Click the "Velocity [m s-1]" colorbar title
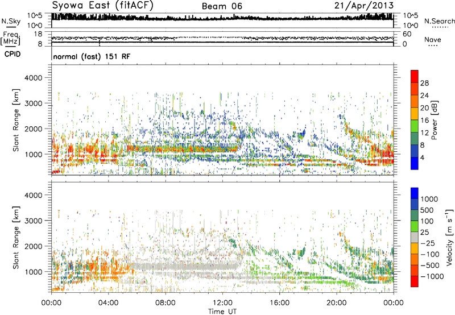This screenshot has height=315, width=455. click(449, 238)
